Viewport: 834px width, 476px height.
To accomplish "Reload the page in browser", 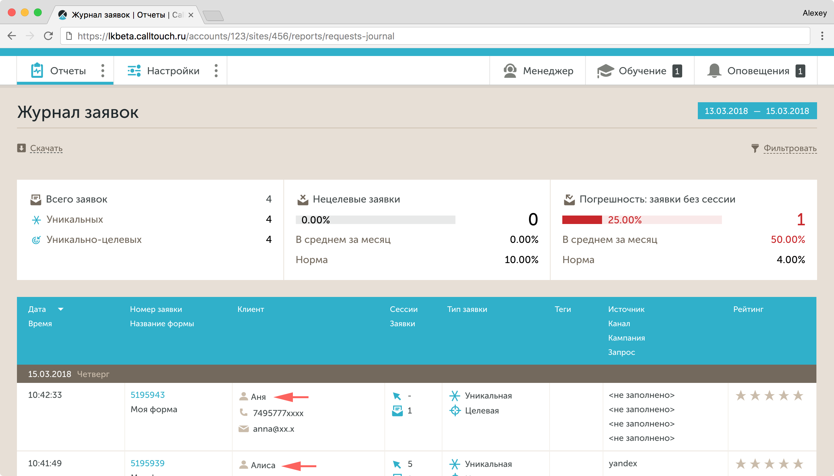I will 49,36.
